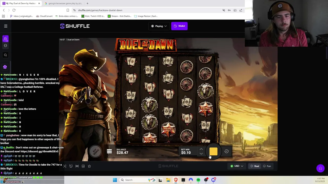The width and height of the screenshot is (328, 184).
Task: Click the purple token icon in sidebar
Action: pyautogui.click(x=5, y=67)
